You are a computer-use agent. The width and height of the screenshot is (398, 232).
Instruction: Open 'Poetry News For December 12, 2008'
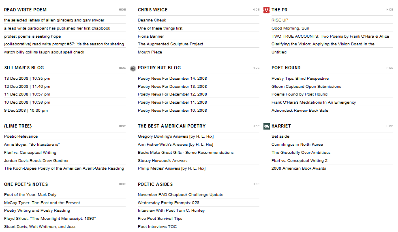(172, 94)
